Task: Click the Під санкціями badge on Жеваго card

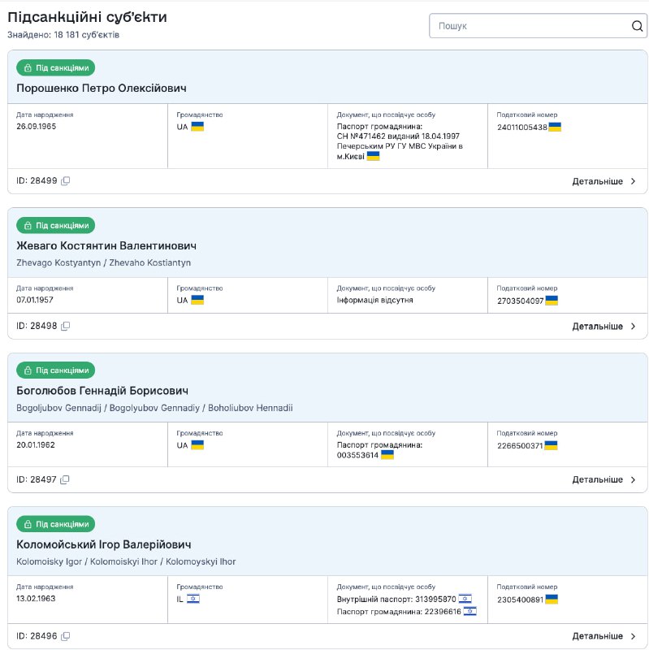Action: coord(55,225)
